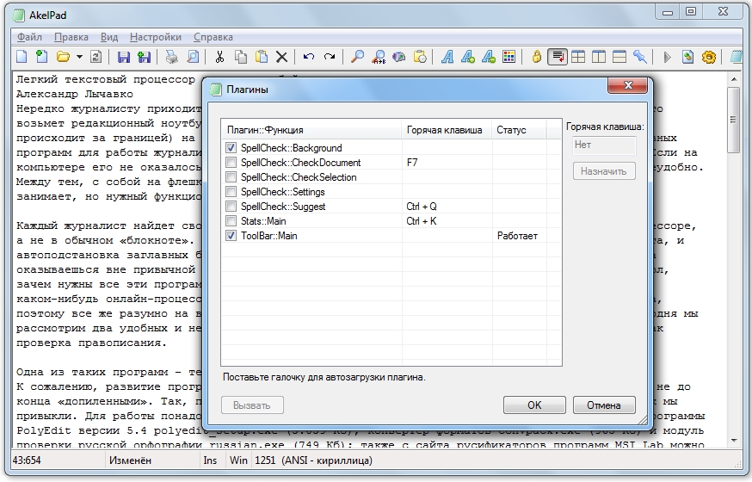Viewport: 752px width, 482px height.
Task: Sort by Статус column header
Action: 519,129
